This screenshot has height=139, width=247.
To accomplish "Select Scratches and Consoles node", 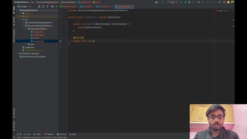I will click(34, 57).
